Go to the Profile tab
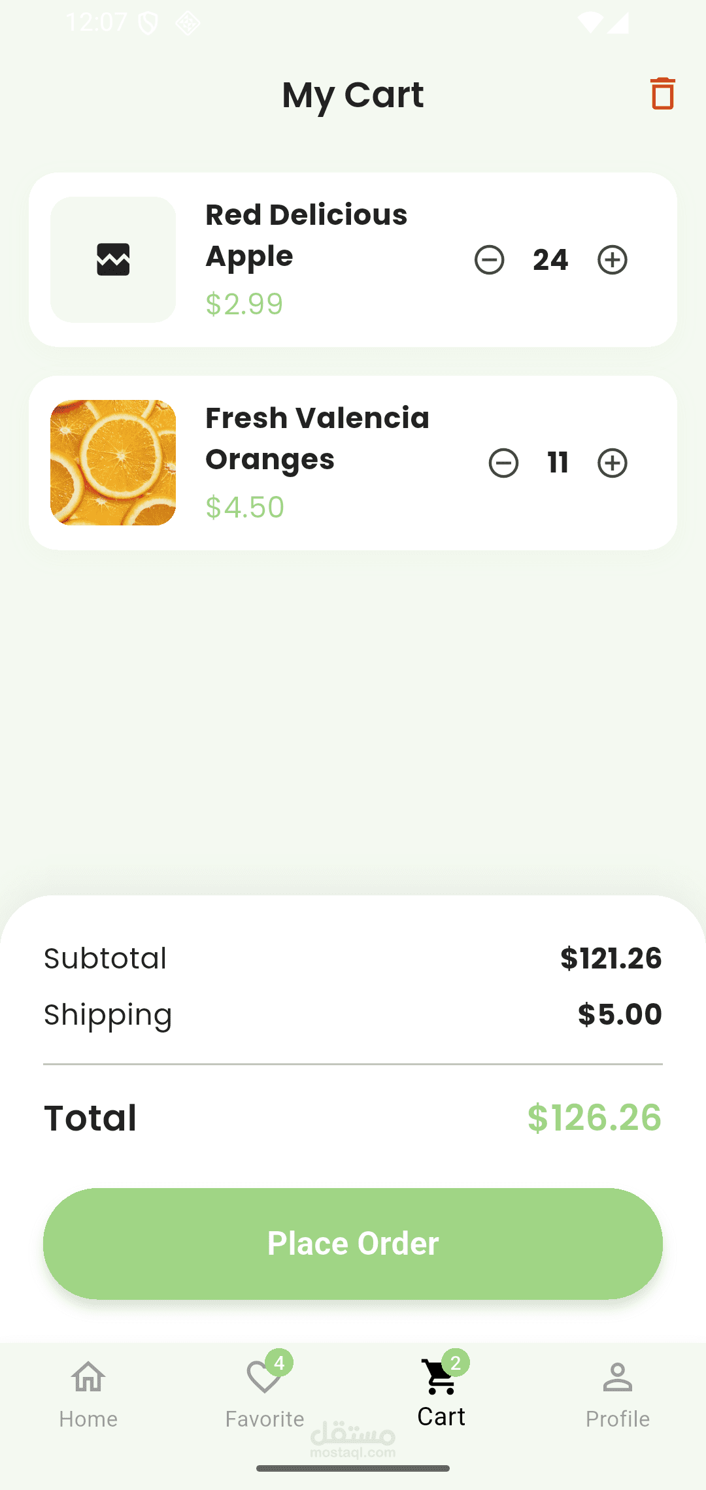706x1490 pixels. click(x=618, y=1393)
